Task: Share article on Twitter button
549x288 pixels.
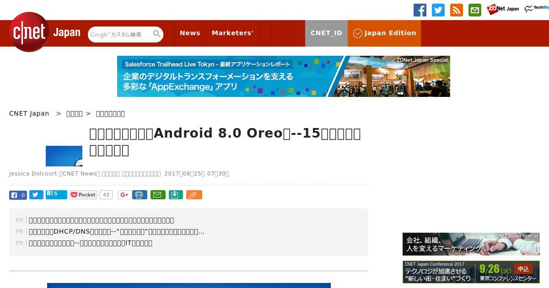Action: [37, 195]
